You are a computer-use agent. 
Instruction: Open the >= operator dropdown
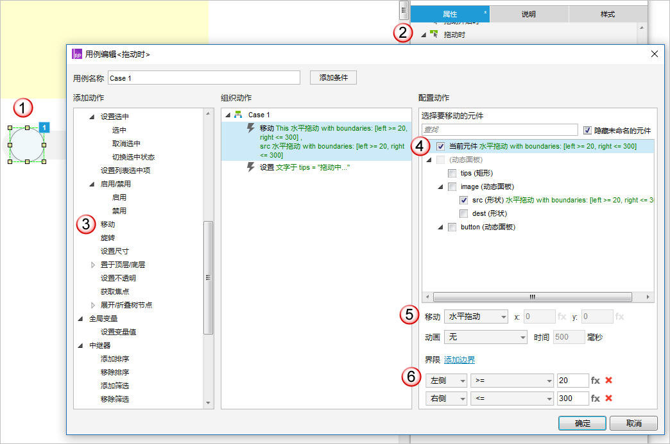point(512,380)
